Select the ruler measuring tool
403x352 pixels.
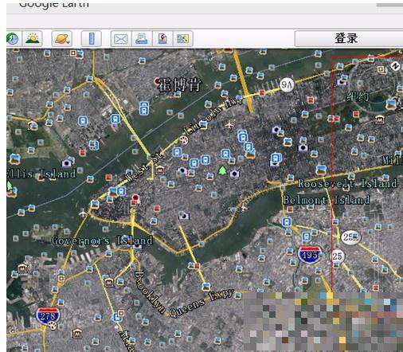point(92,39)
